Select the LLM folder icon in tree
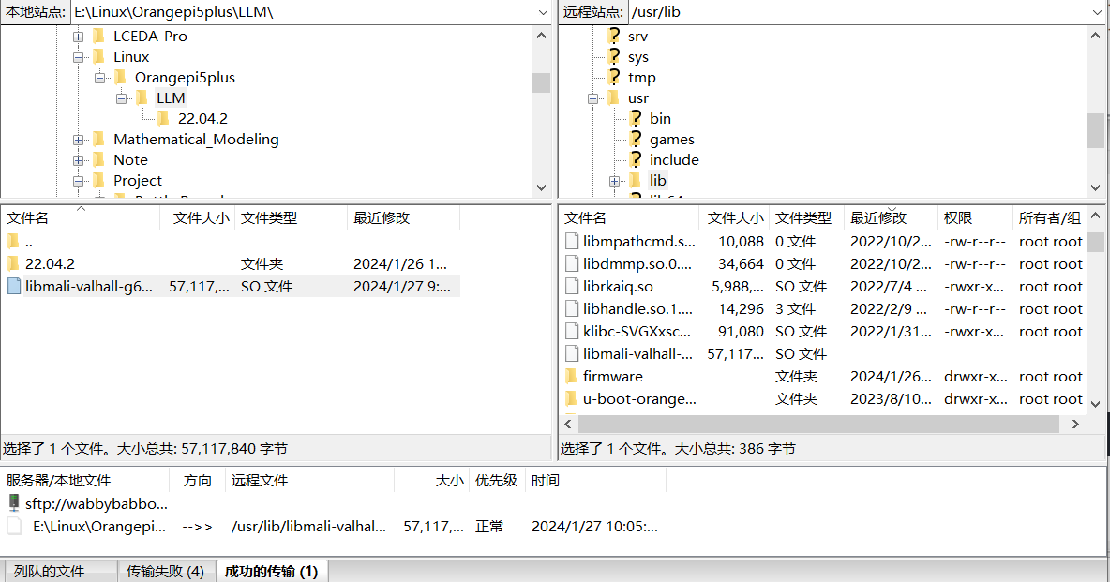The width and height of the screenshot is (1110, 582). click(142, 97)
